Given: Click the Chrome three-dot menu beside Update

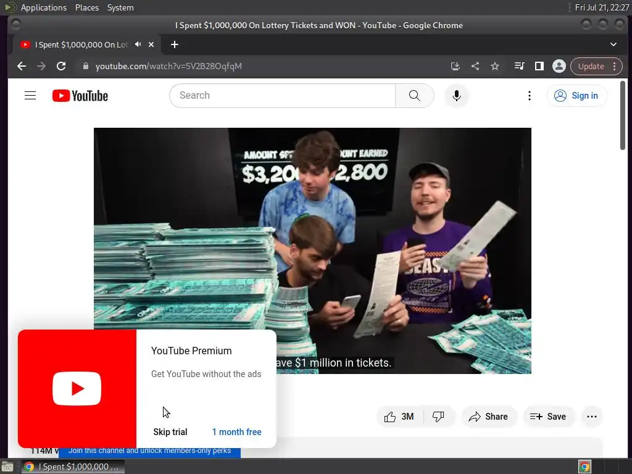Looking at the screenshot, I should click(614, 66).
